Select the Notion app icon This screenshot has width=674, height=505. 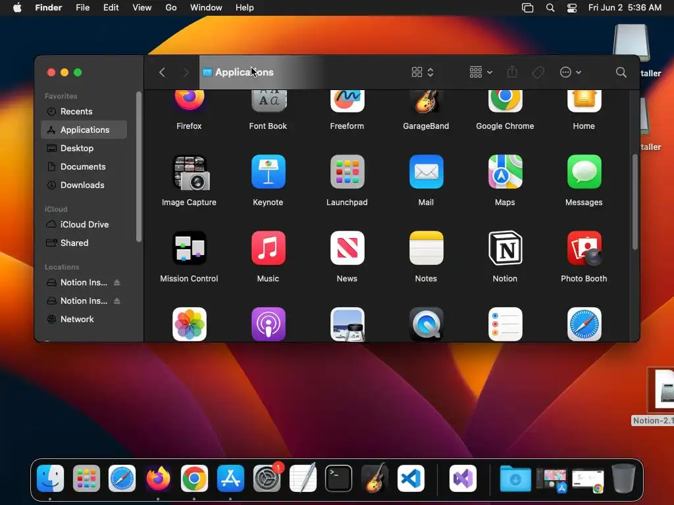pos(505,248)
